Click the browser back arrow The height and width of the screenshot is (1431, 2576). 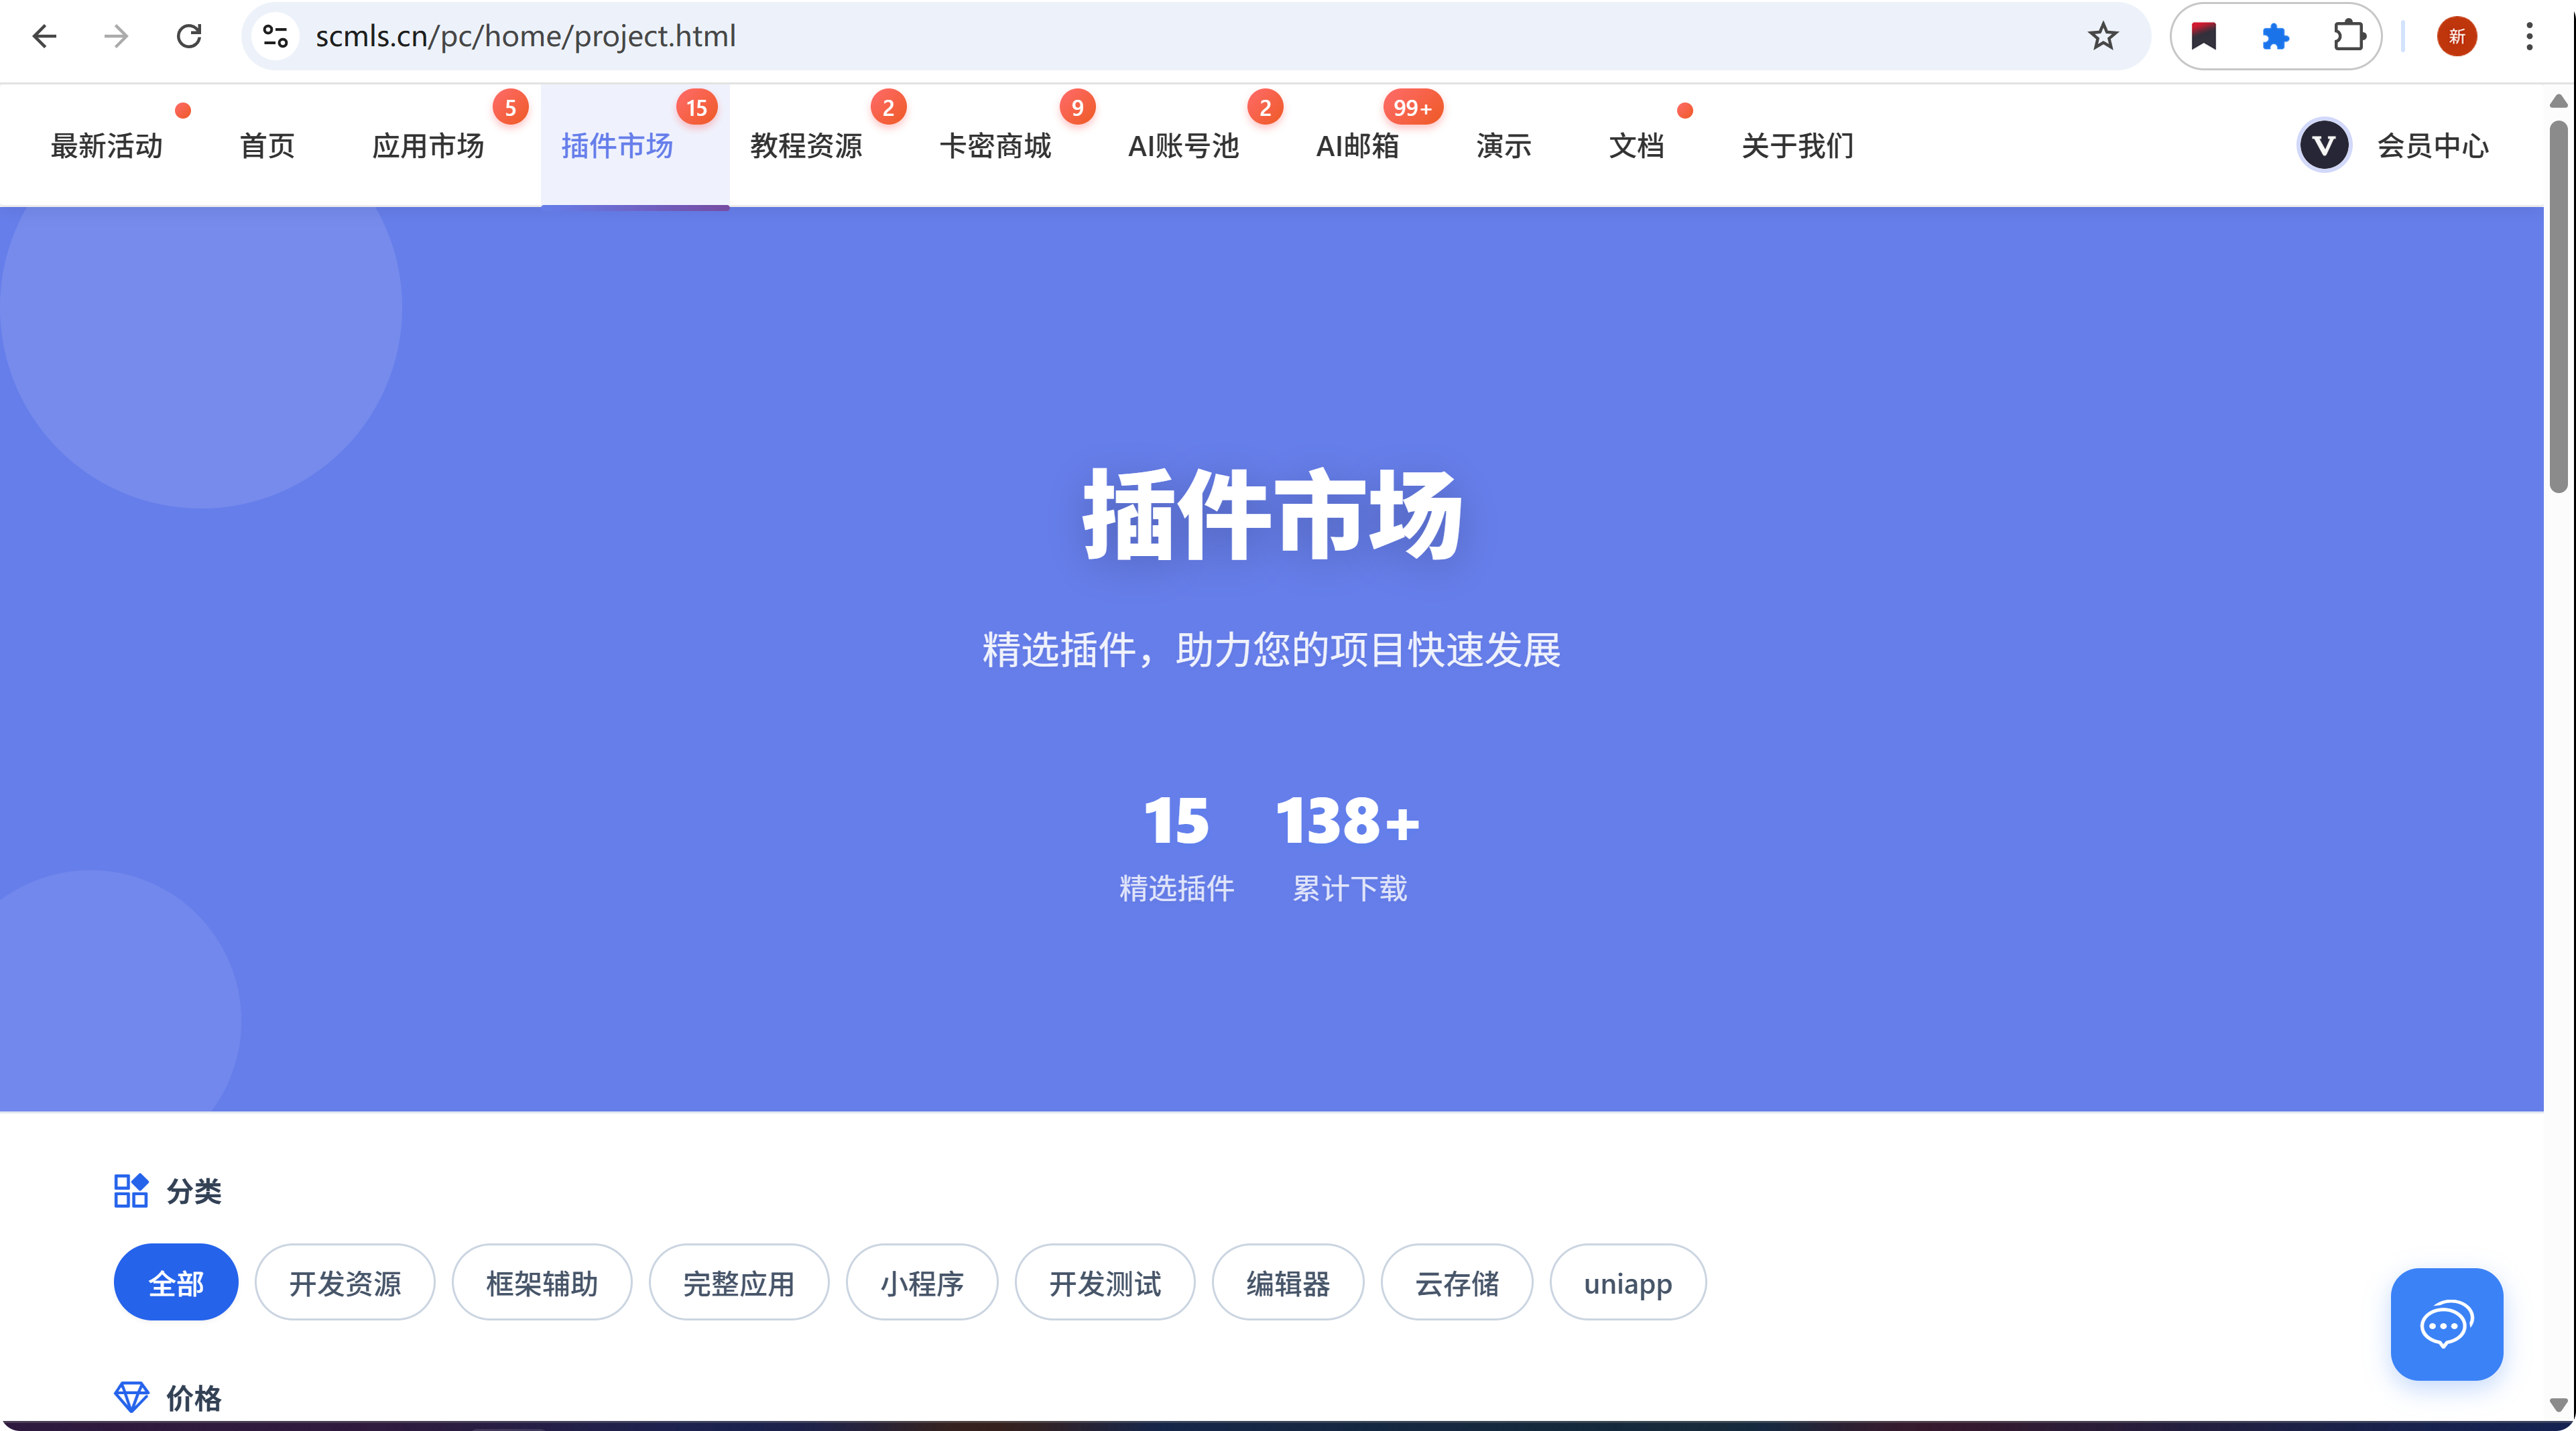coord(45,37)
